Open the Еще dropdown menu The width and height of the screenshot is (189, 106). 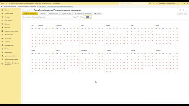(180, 14)
